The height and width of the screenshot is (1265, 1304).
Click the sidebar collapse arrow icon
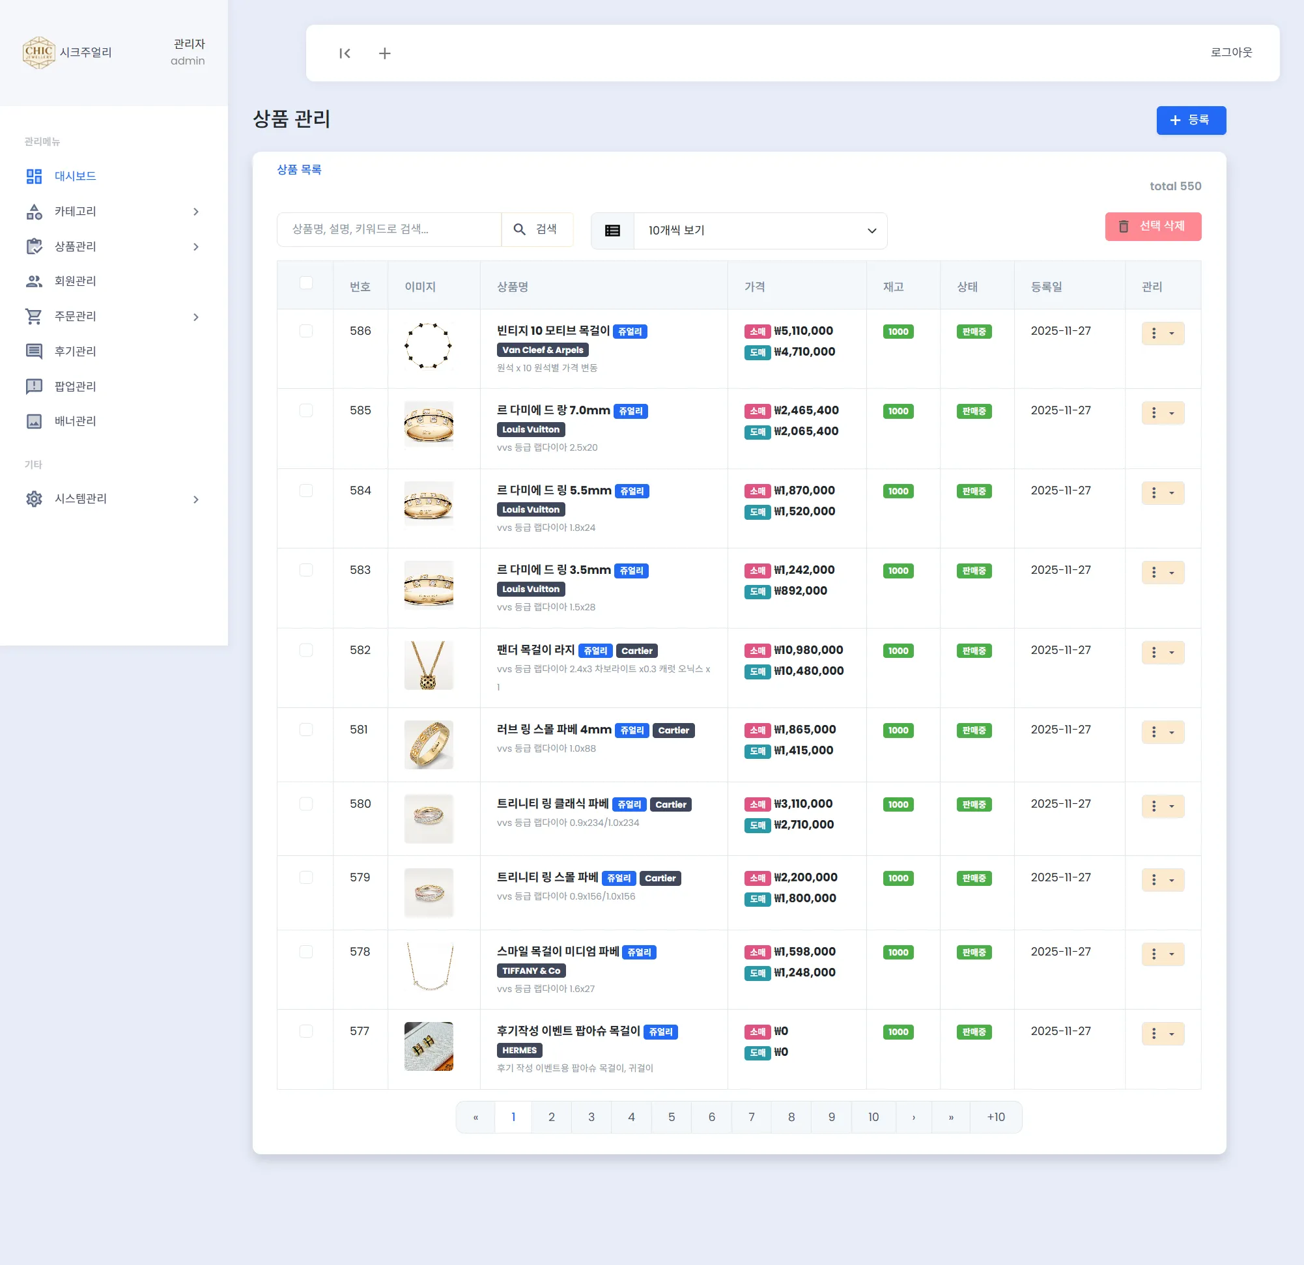coord(345,53)
